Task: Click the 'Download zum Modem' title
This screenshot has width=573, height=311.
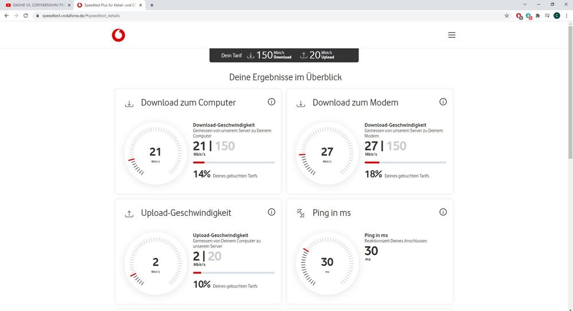Action: (355, 103)
